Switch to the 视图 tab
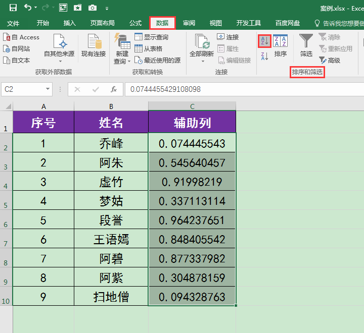This screenshot has height=333, width=364. [216, 23]
